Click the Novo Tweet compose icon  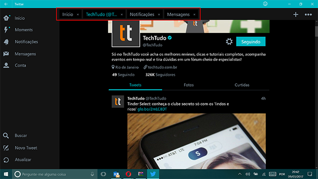click(x=6, y=148)
